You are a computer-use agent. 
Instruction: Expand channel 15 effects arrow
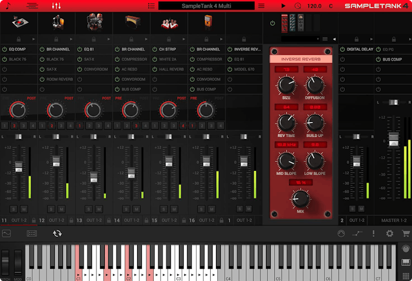(184, 39)
